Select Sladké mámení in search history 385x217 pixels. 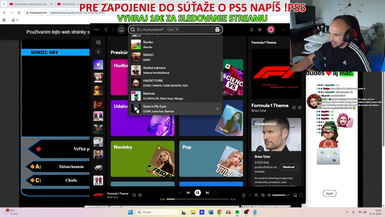pos(176,70)
